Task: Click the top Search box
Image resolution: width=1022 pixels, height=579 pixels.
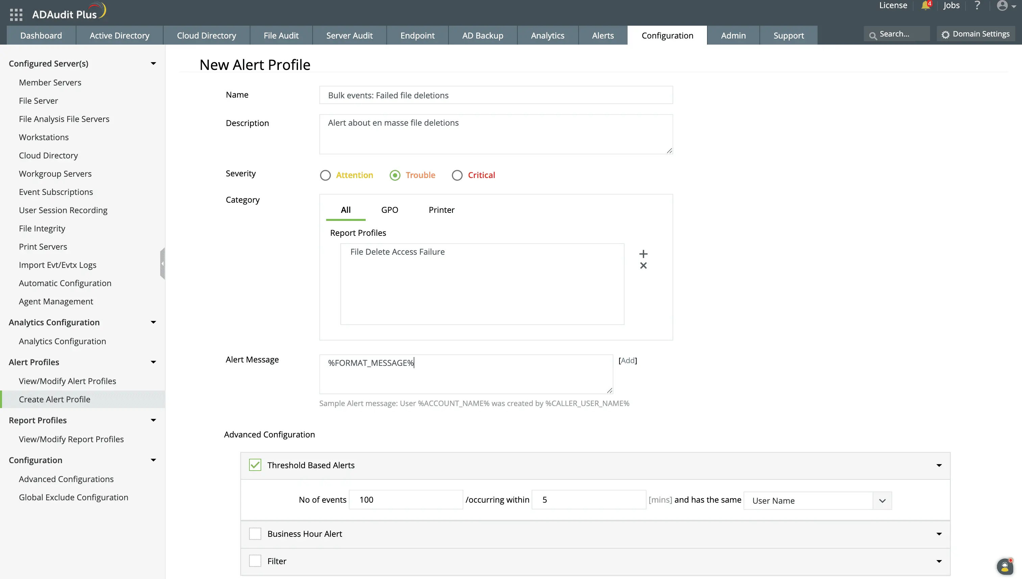Action: pyautogui.click(x=897, y=34)
